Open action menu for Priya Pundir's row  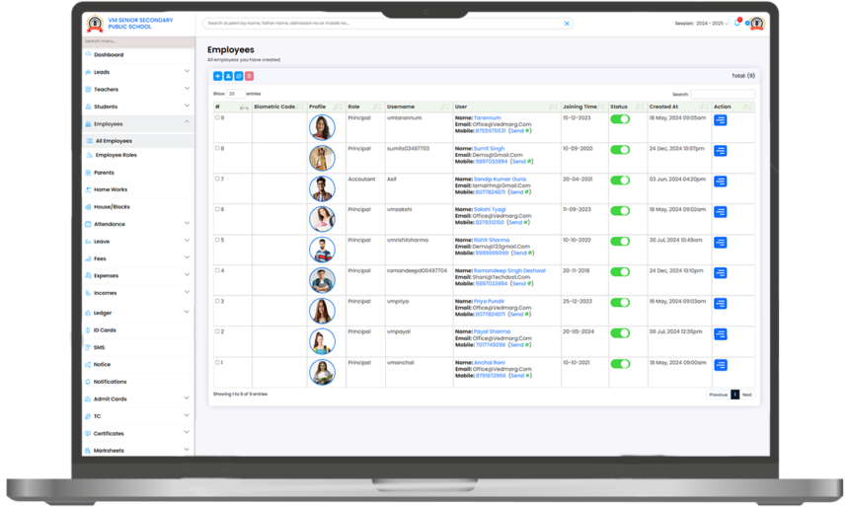click(720, 304)
